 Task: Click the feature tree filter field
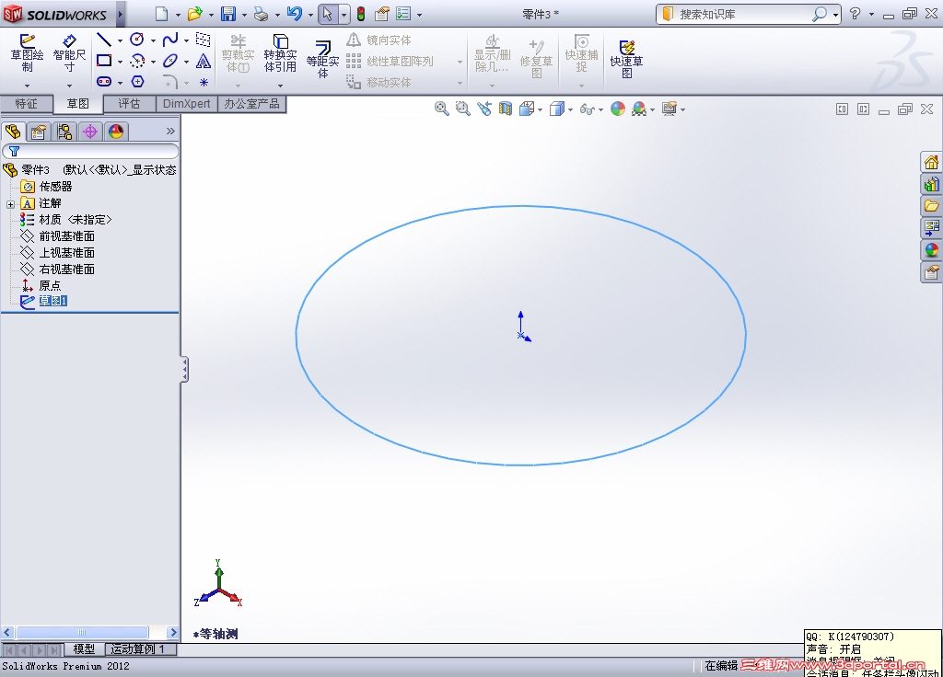90,151
